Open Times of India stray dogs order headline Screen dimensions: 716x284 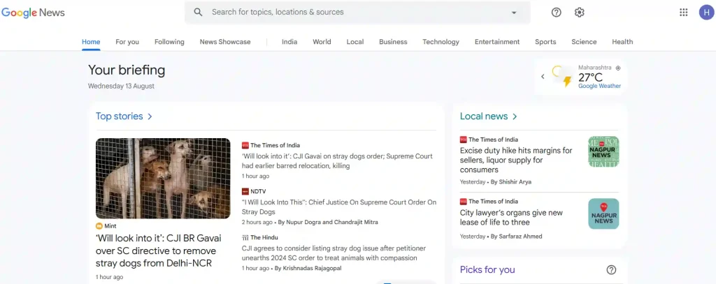(x=337, y=161)
